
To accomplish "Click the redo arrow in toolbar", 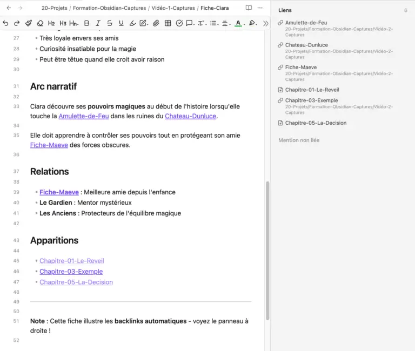I will click(x=17, y=23).
